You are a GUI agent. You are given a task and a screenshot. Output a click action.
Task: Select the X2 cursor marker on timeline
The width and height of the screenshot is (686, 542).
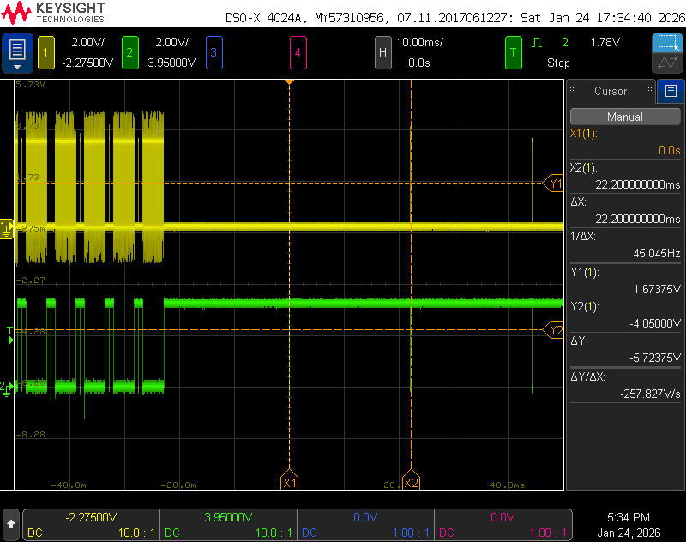coord(411,482)
